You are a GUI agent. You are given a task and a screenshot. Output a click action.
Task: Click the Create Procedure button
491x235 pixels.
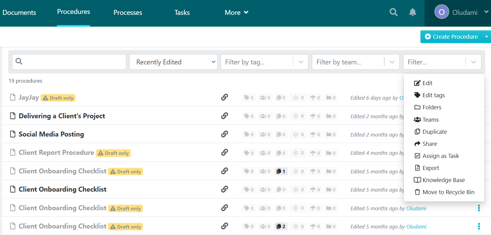451,37
